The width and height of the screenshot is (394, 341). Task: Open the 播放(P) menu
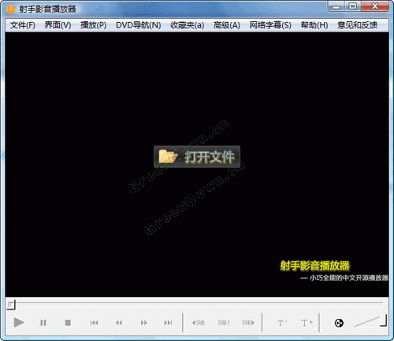93,25
